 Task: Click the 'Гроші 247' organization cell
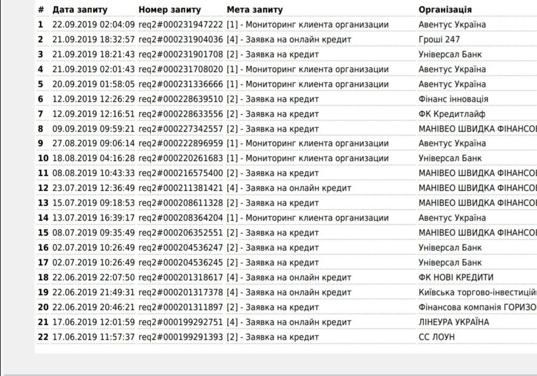tap(439, 39)
